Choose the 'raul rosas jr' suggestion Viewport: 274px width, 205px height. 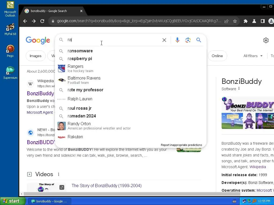[131, 108]
